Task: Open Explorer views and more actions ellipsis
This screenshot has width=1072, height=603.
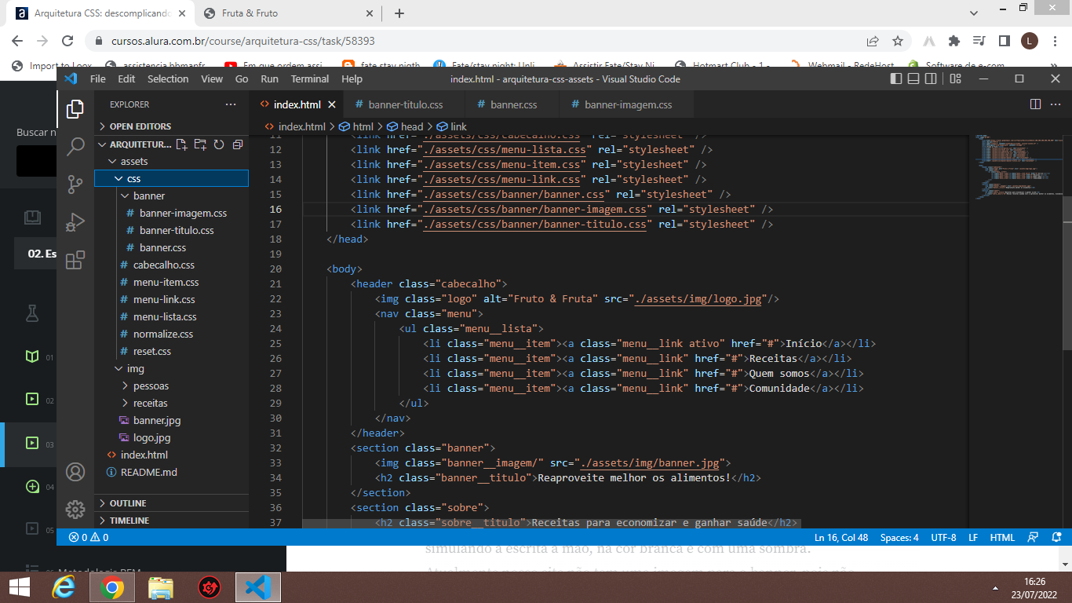Action: [x=230, y=104]
